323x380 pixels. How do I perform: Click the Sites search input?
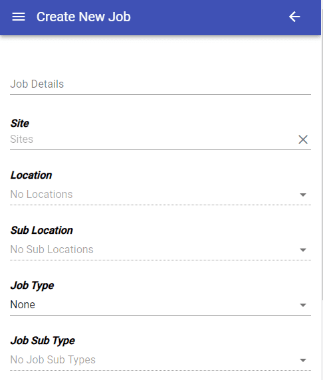click(x=153, y=140)
